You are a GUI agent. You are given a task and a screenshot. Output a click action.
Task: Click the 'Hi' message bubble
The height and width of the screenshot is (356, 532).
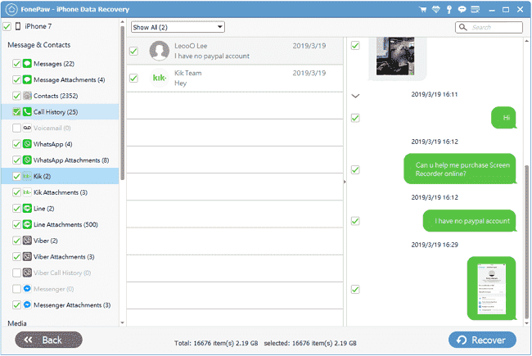point(503,118)
